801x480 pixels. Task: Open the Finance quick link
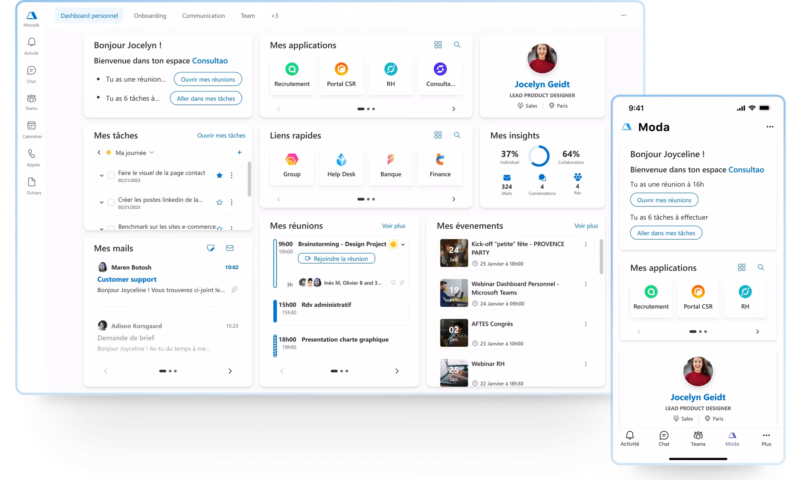click(x=440, y=166)
